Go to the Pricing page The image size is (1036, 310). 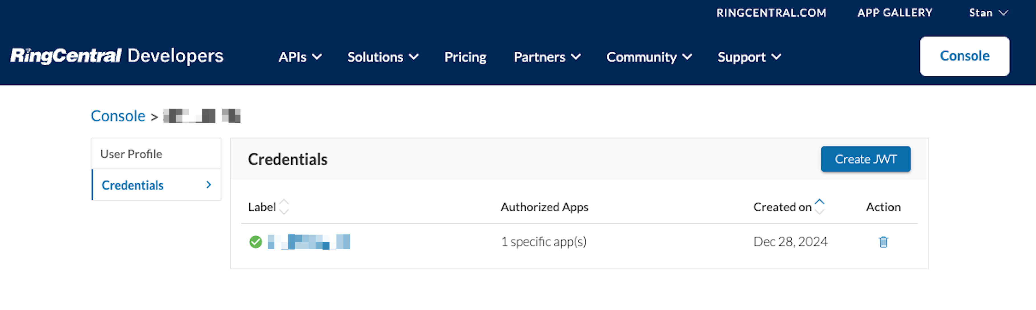coord(465,57)
